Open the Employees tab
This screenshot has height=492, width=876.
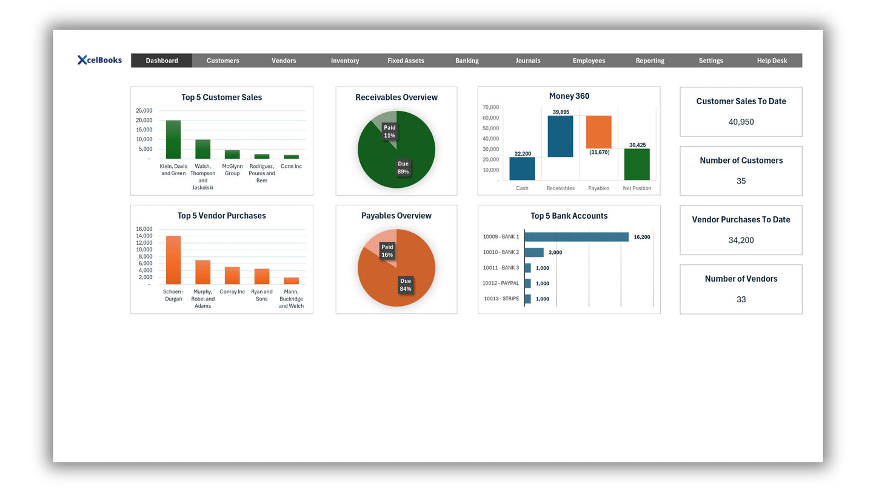click(x=589, y=61)
